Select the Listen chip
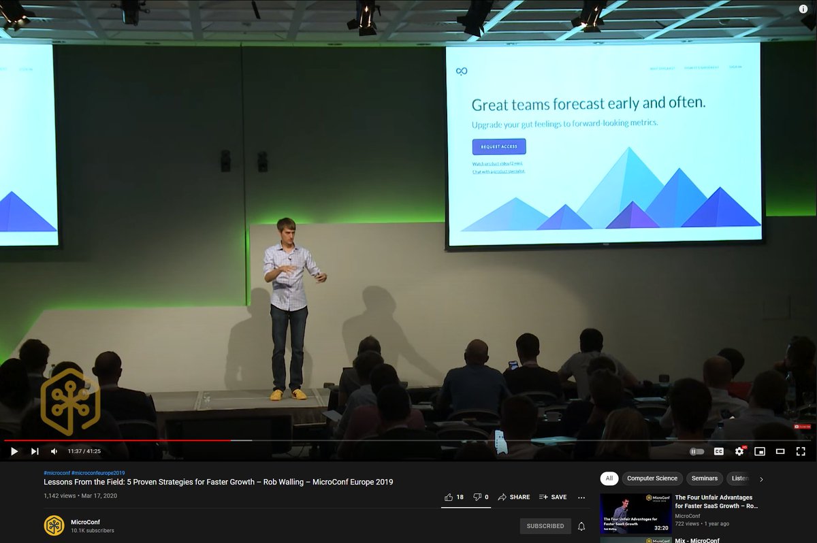 coord(739,478)
